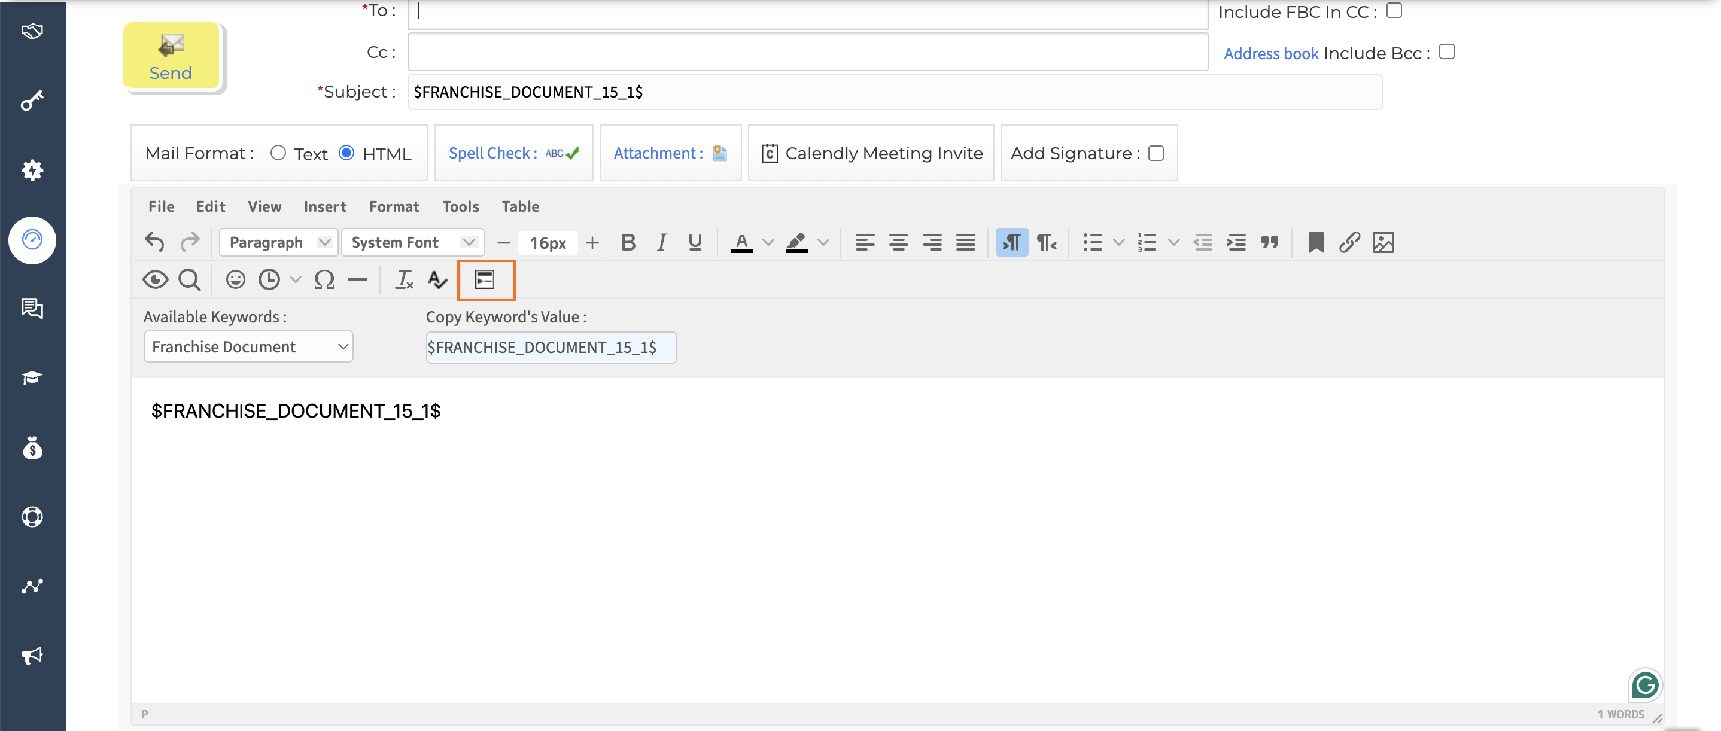Insert an emoticon
Screen dimensions: 1721x731
pyautogui.click(x=235, y=279)
